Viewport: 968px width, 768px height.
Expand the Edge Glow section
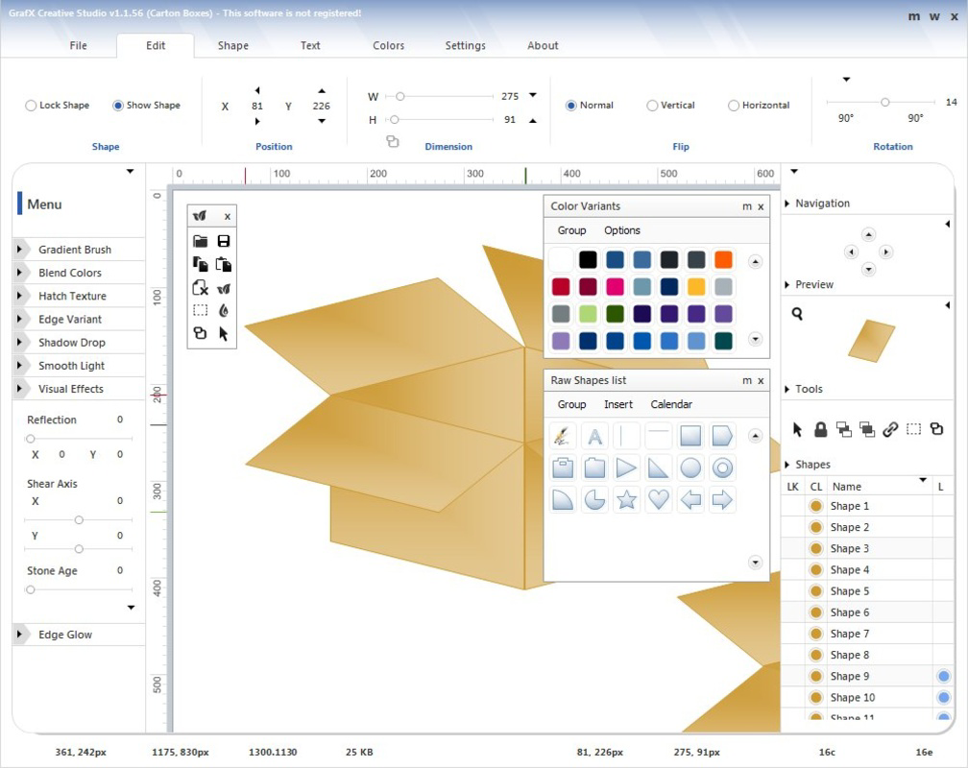20,634
